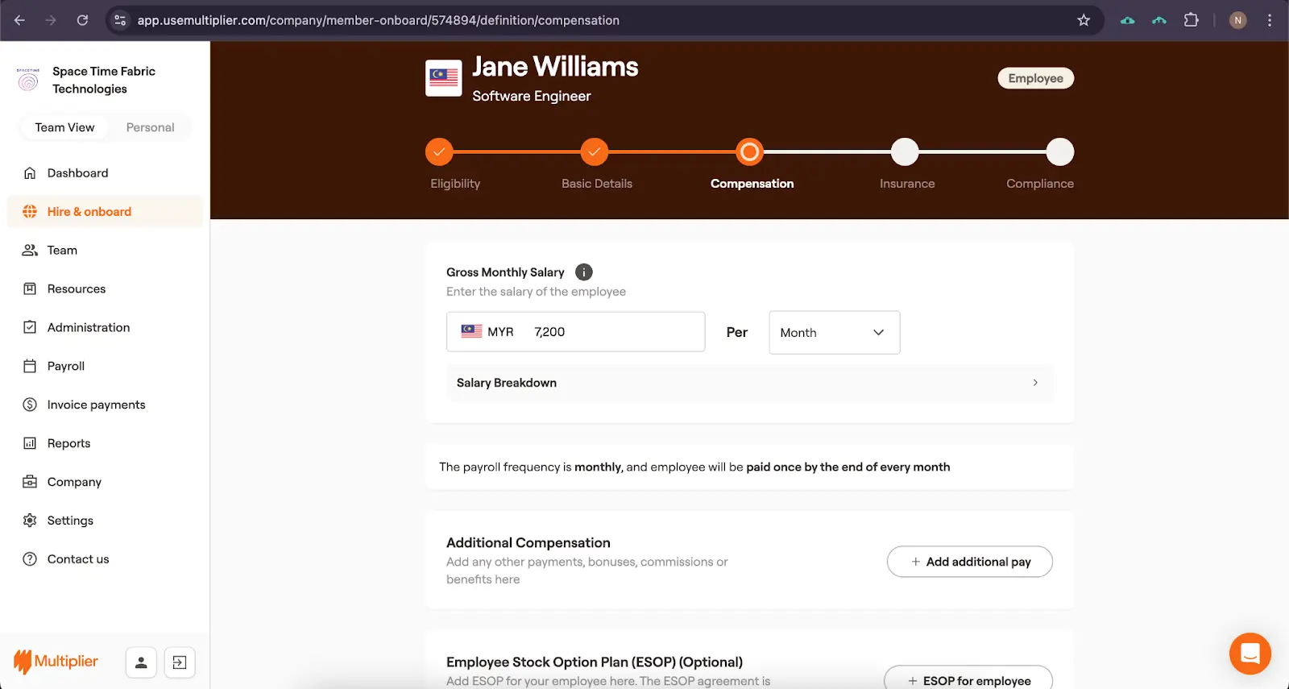Click the Software Engineer title text
Screen dimensions: 1289x689
coord(532,96)
